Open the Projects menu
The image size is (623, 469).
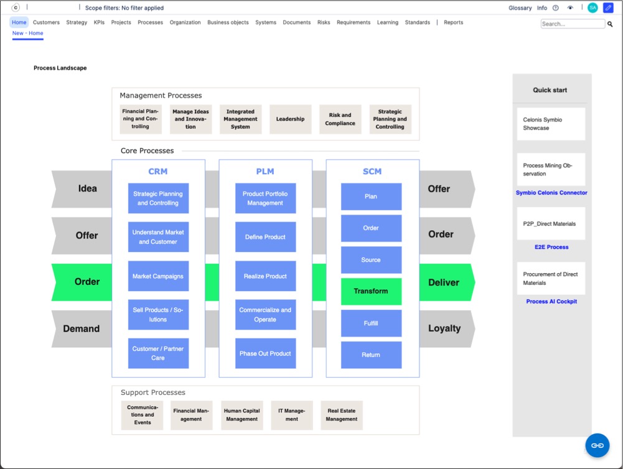[121, 22]
